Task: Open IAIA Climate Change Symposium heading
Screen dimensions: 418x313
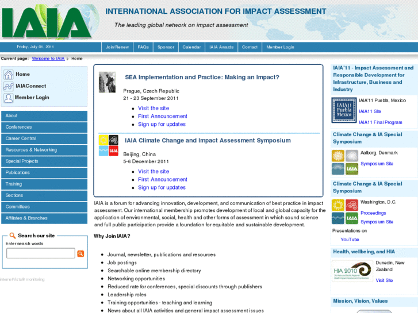Action: point(208,141)
